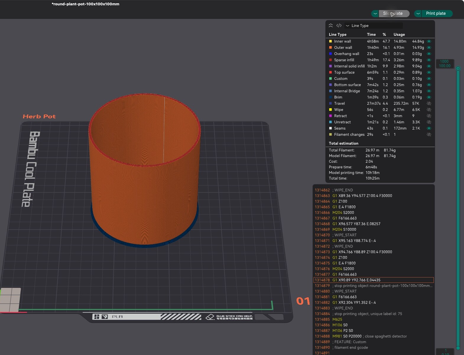The width and height of the screenshot is (464, 355).
Task: Hide Internal solid infill via eye icon
Action: point(429,66)
